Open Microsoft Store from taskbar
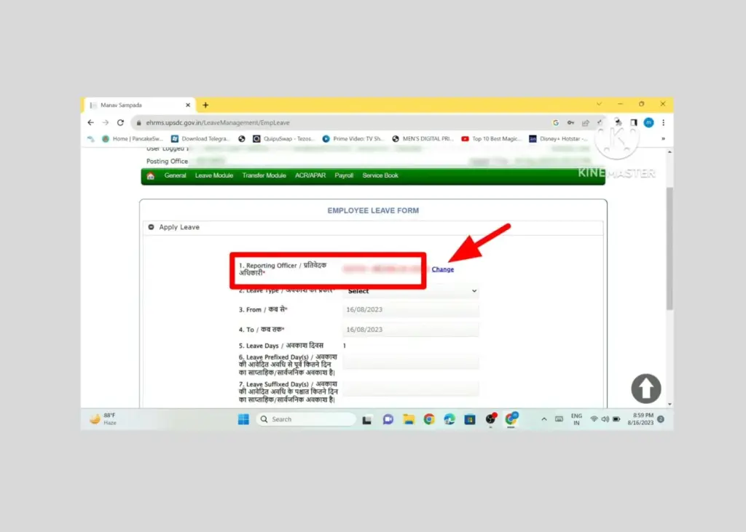The width and height of the screenshot is (746, 532). pyautogui.click(x=470, y=419)
